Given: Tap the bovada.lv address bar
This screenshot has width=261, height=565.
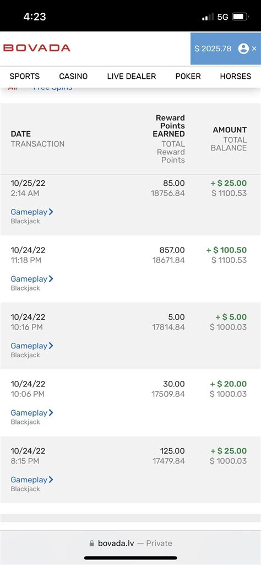Looking at the screenshot, I should [130, 544].
